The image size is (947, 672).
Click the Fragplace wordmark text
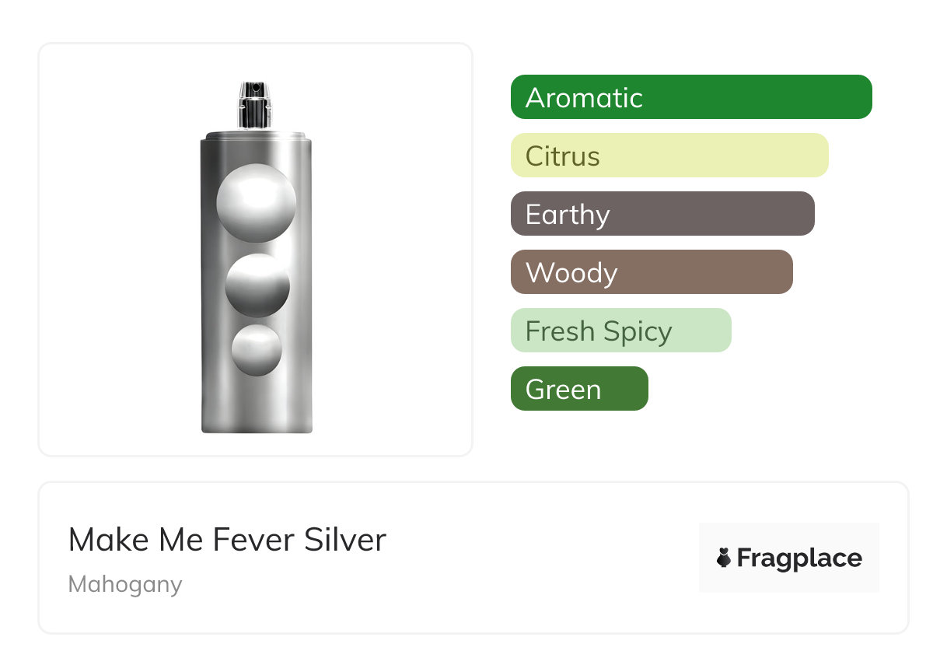(x=799, y=558)
